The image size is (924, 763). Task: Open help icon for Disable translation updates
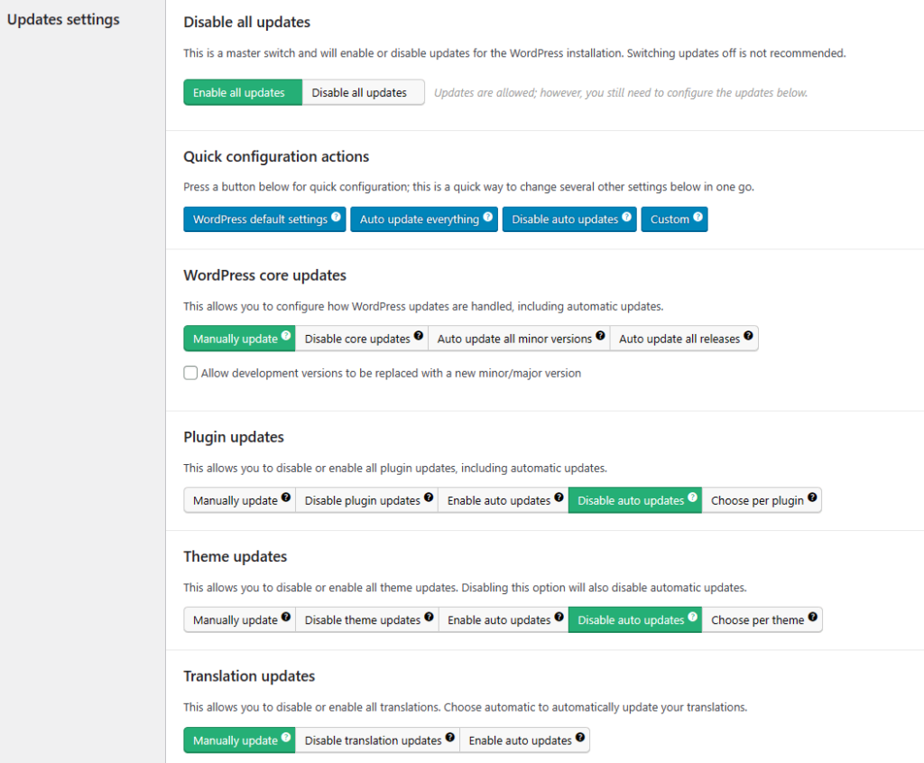tap(449, 737)
